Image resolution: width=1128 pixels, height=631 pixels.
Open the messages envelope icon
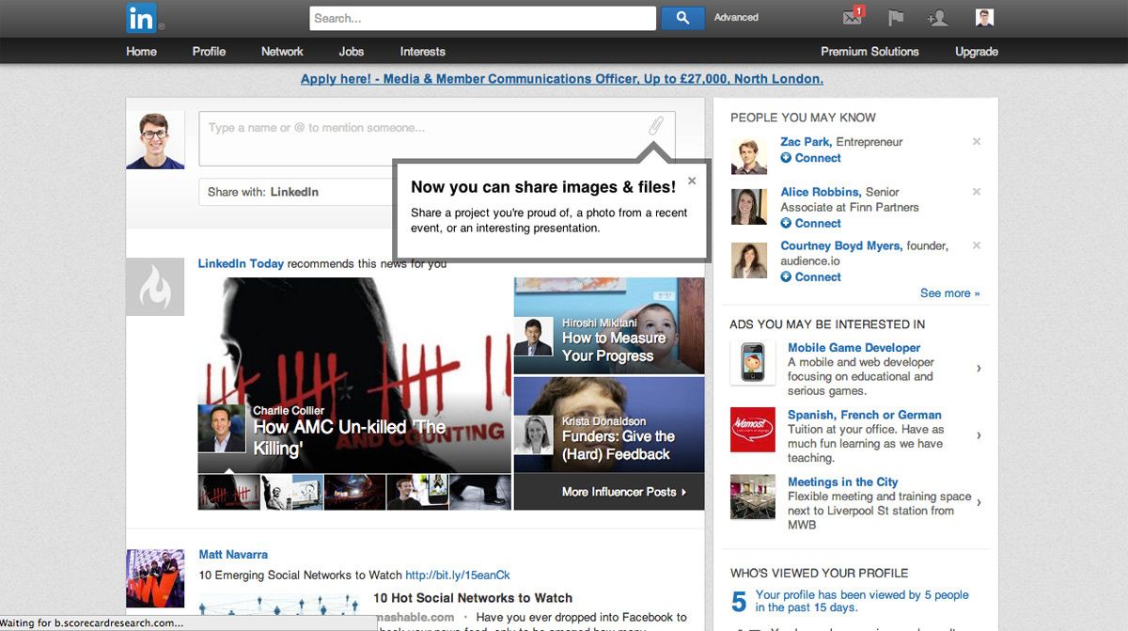(853, 17)
